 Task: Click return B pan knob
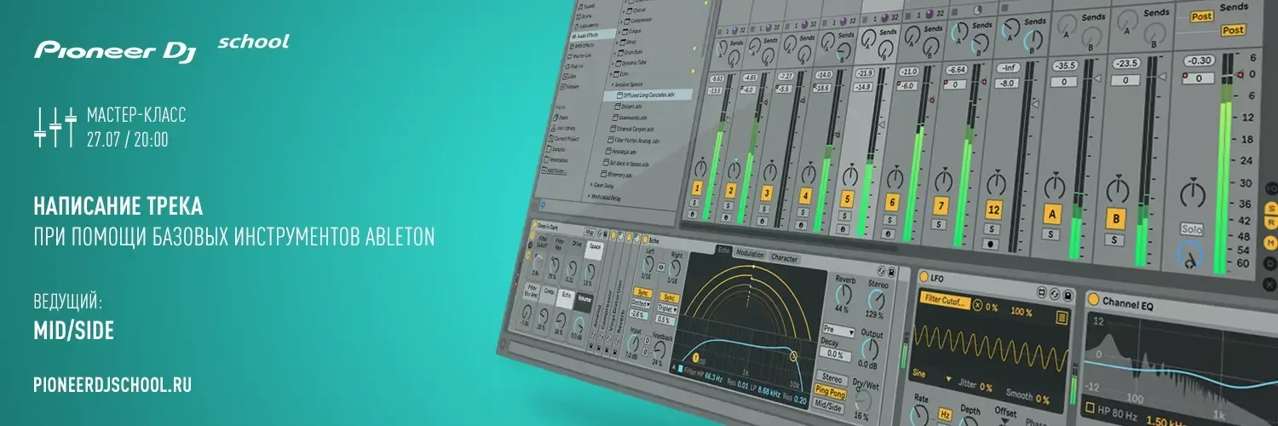[1120, 189]
